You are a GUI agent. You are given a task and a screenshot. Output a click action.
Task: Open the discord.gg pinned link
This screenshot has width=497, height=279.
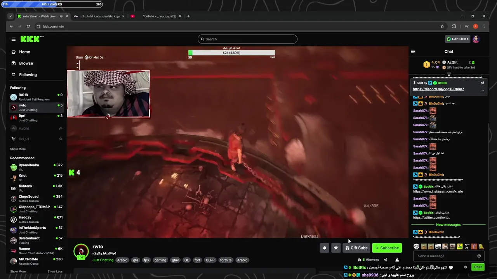[x=438, y=89]
